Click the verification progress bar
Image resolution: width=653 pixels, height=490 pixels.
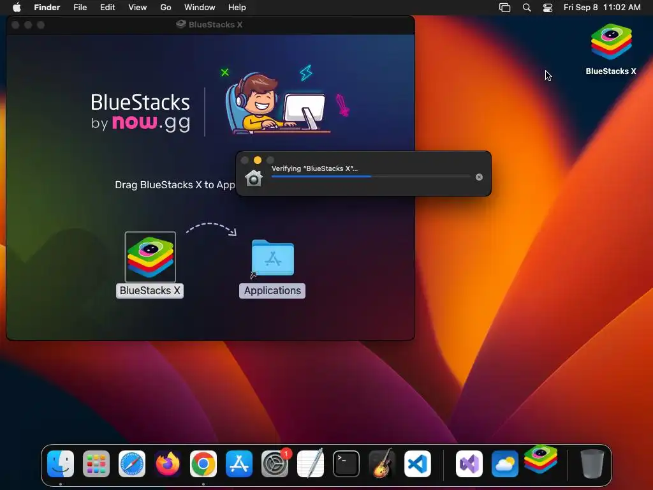point(371,177)
